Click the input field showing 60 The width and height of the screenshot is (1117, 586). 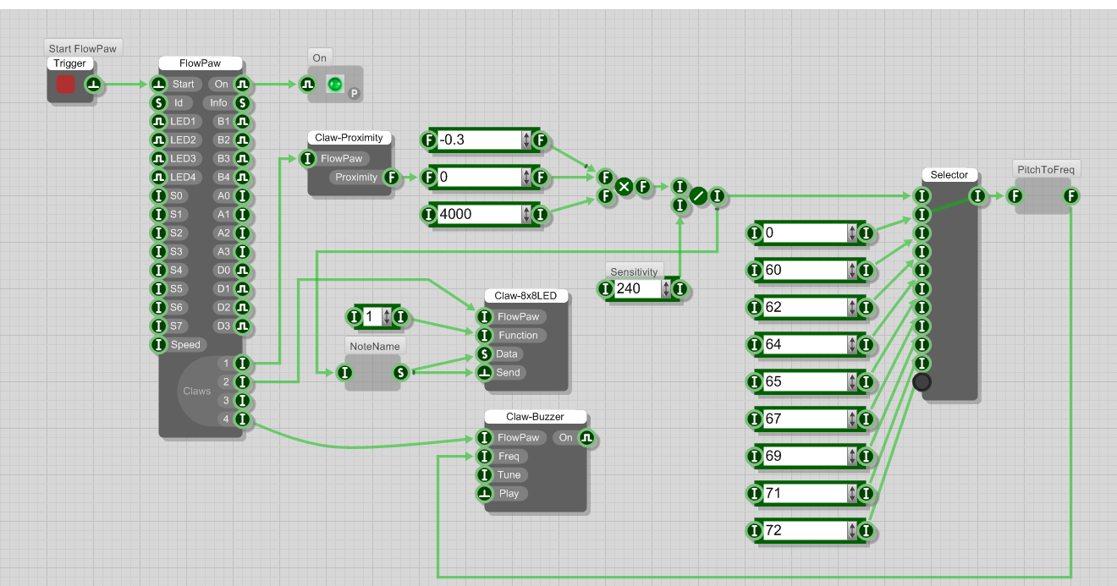[804, 271]
